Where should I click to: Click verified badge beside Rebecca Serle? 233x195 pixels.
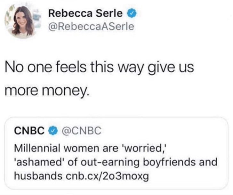(132, 13)
